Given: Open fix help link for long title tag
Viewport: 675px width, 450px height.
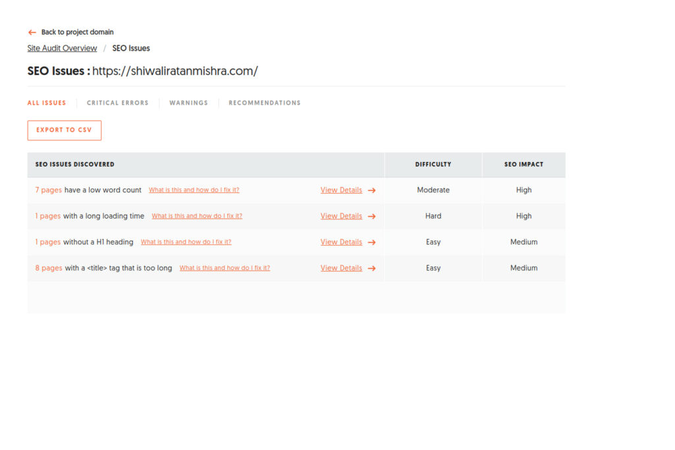Looking at the screenshot, I should point(225,268).
